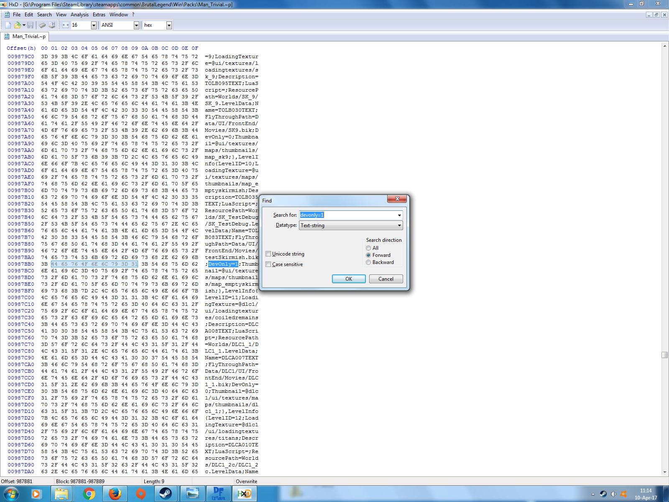Screen dimensions: 669x502
Task: Cancel the Find dialog
Action: click(386, 279)
